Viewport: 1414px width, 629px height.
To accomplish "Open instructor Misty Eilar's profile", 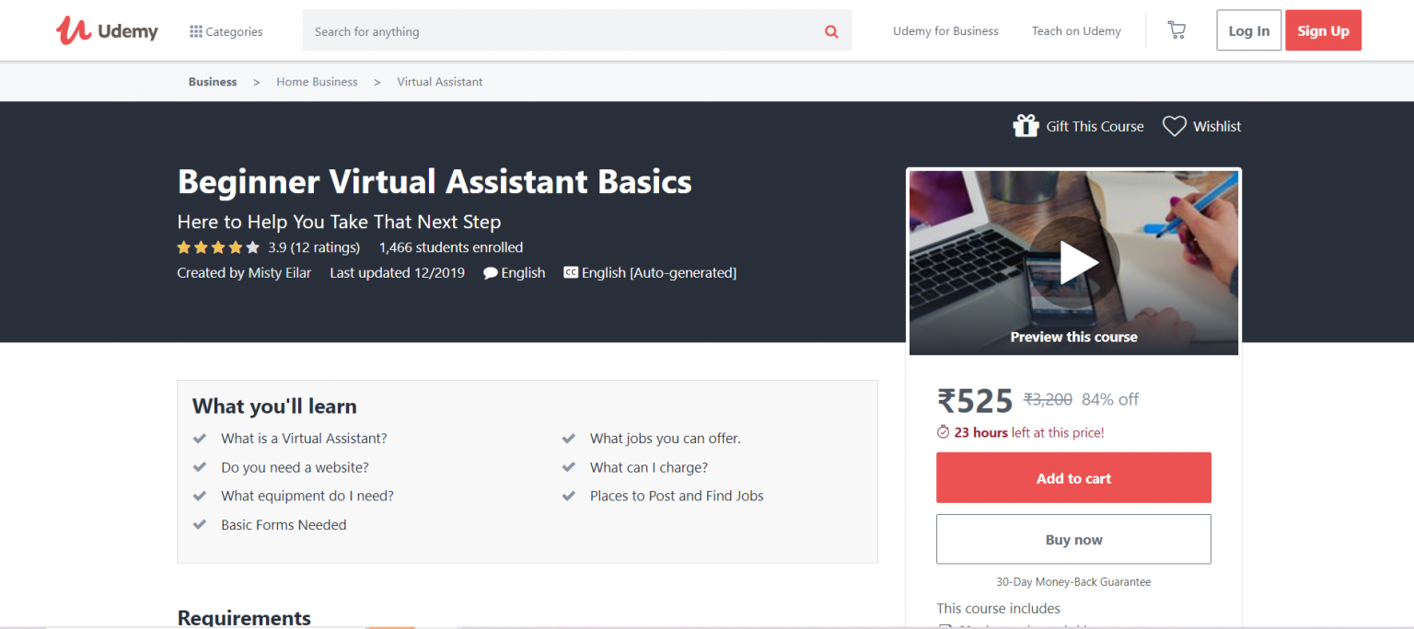I will click(x=280, y=273).
